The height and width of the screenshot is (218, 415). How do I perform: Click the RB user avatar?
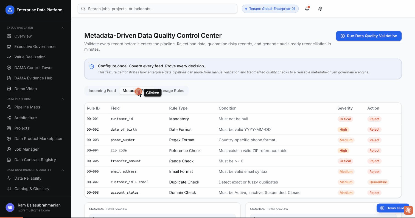10,208
